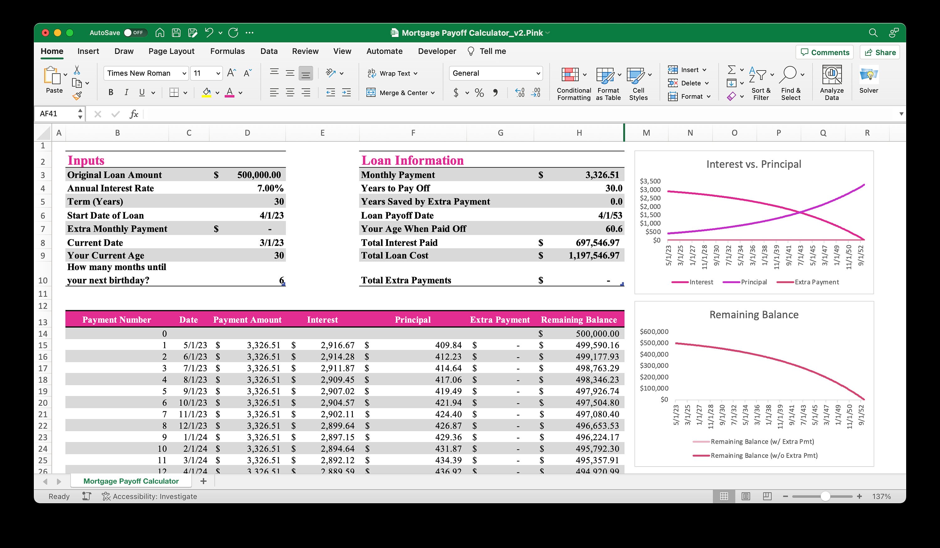Add a new worksheet with the plus button
This screenshot has width=940, height=548.
203,481
